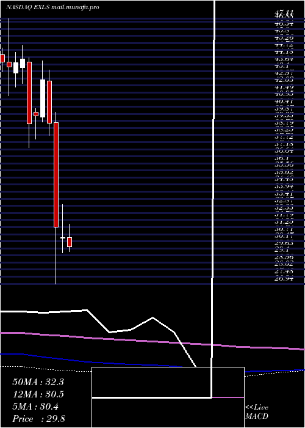305x428 pixels.
Task: Click the last small red candlestick
Action: click(x=70, y=242)
